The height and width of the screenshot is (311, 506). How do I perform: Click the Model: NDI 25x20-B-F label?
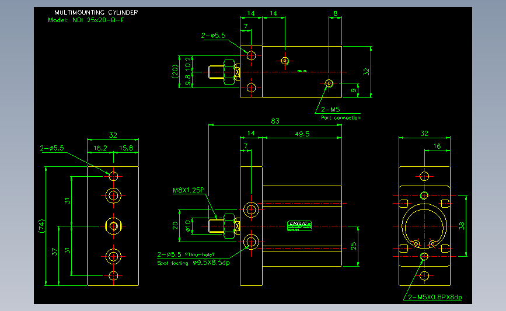[x=86, y=20]
